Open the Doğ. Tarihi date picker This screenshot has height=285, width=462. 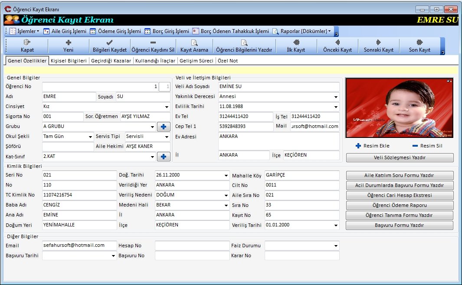(x=226, y=176)
